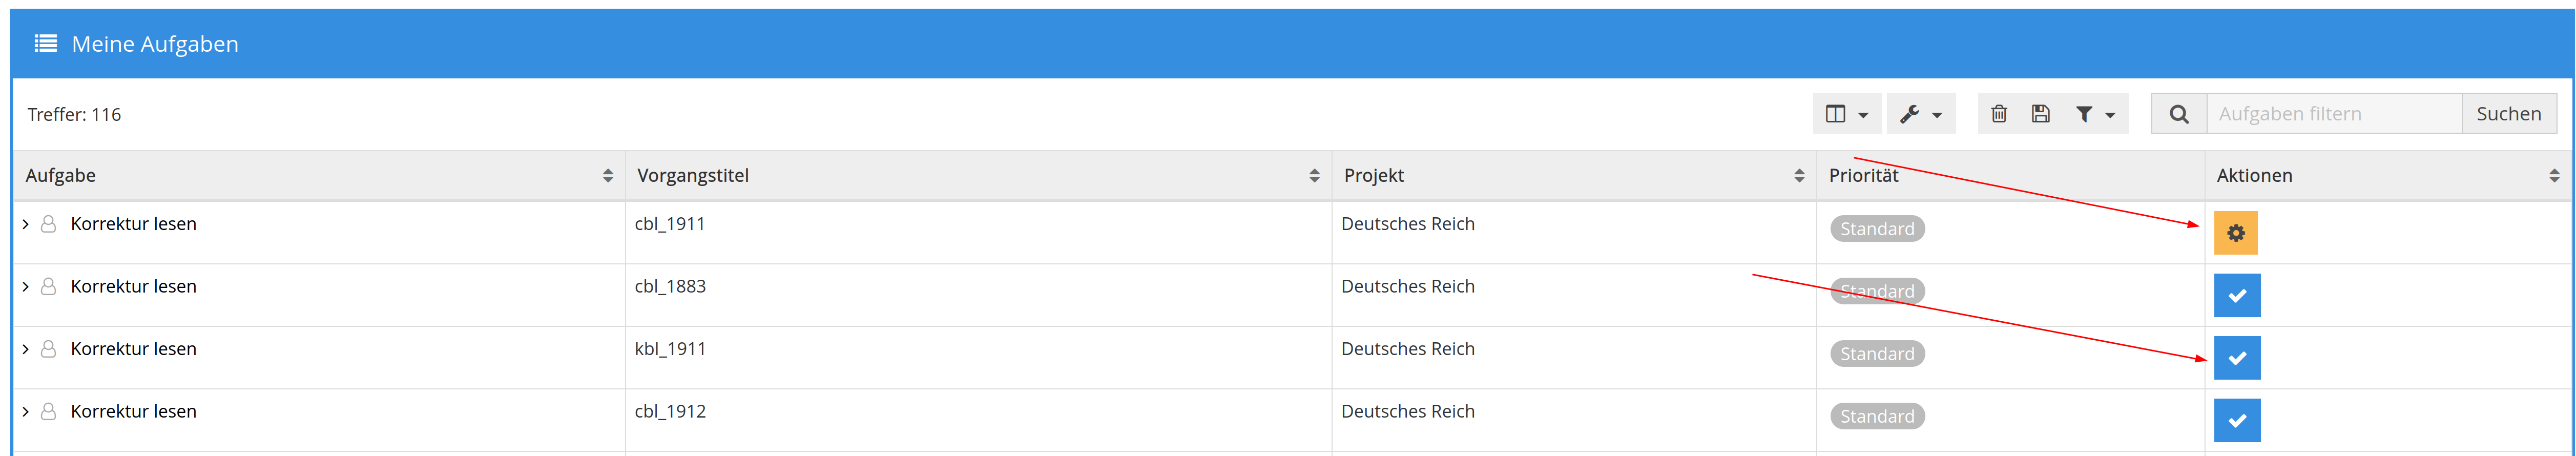Open the wrench options dropdown

tap(1921, 114)
